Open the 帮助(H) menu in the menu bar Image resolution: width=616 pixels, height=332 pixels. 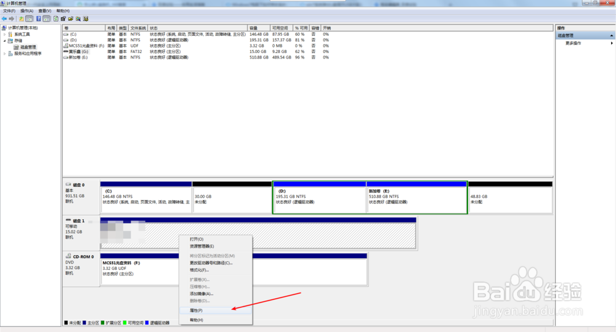pyautogui.click(x=63, y=11)
